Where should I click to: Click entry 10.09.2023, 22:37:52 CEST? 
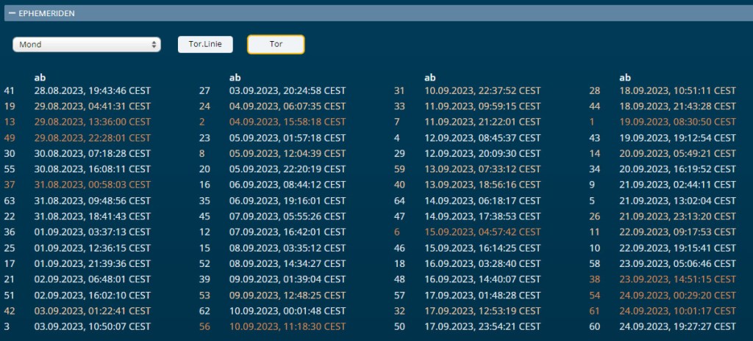pyautogui.click(x=482, y=91)
